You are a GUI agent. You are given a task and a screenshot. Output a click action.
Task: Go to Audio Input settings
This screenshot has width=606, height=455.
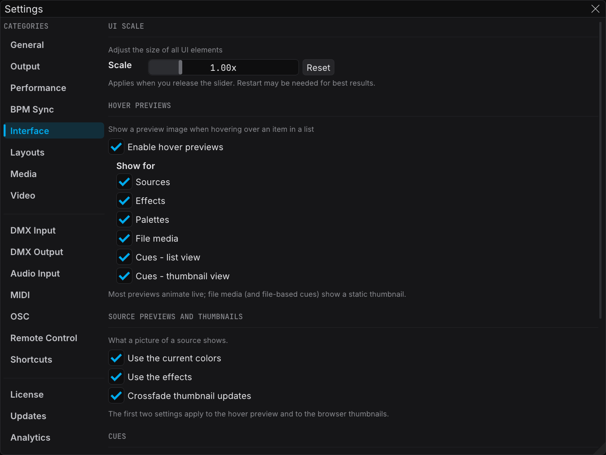click(x=53, y=273)
